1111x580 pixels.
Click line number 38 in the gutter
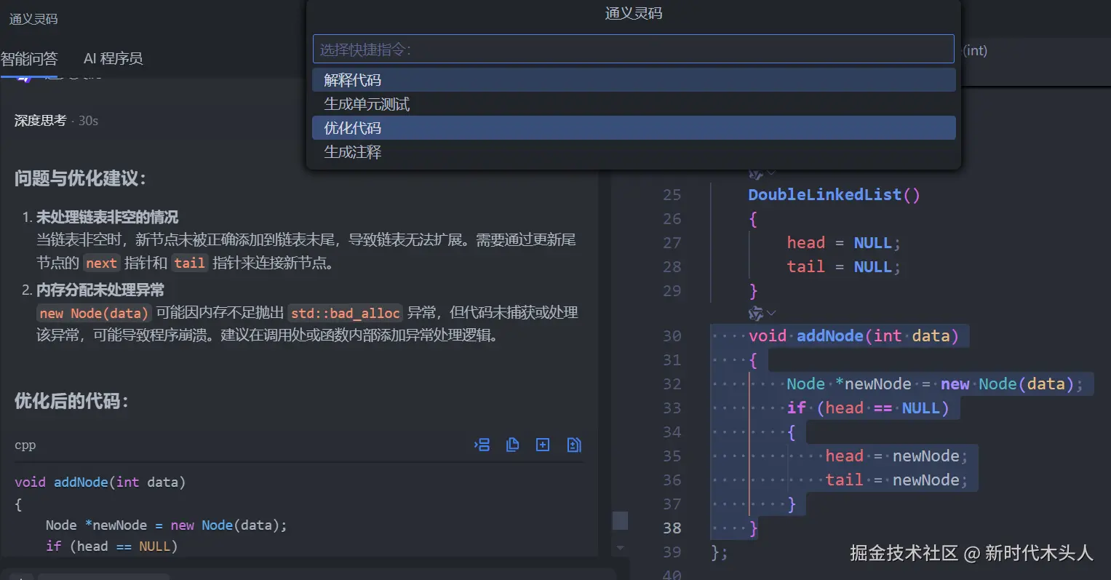pyautogui.click(x=672, y=528)
